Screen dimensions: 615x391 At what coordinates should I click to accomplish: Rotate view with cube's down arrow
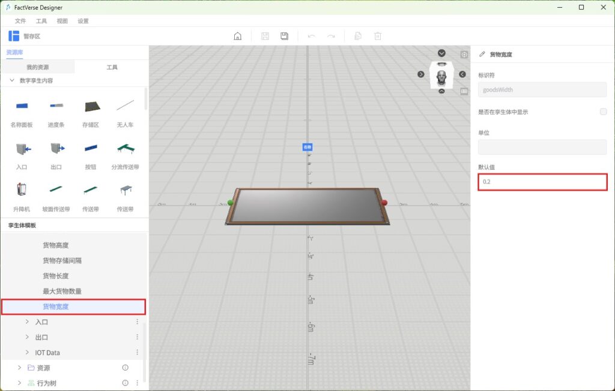(441, 92)
